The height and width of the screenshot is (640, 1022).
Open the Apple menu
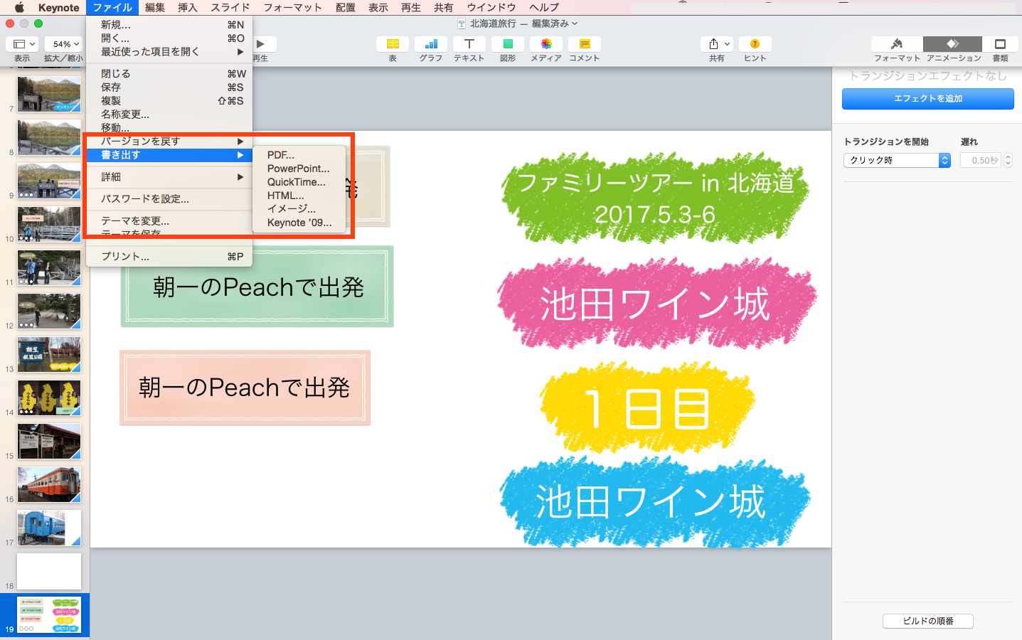[20, 8]
